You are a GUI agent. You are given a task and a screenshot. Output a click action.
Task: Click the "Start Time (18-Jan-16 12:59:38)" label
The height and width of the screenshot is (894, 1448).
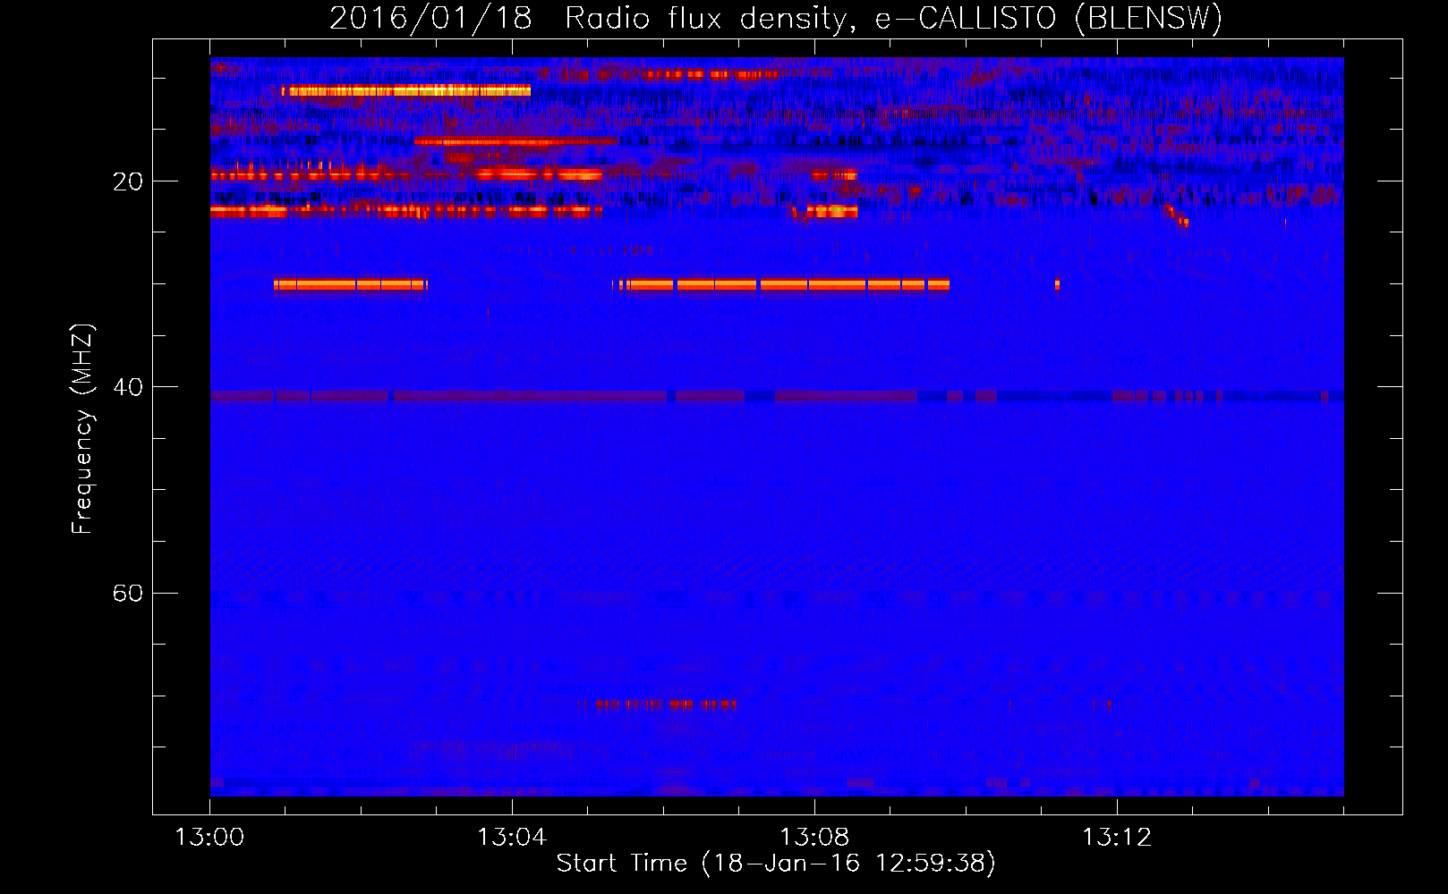pos(776,864)
